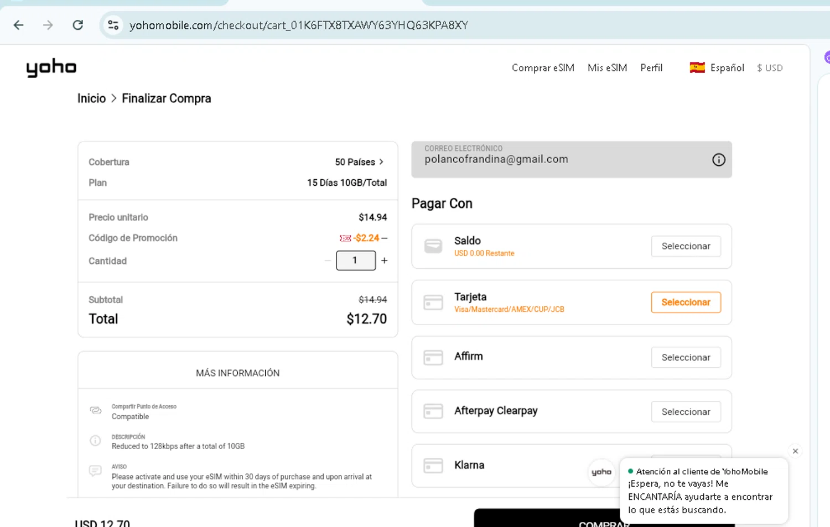Remove promo code with the dash icon

385,238
